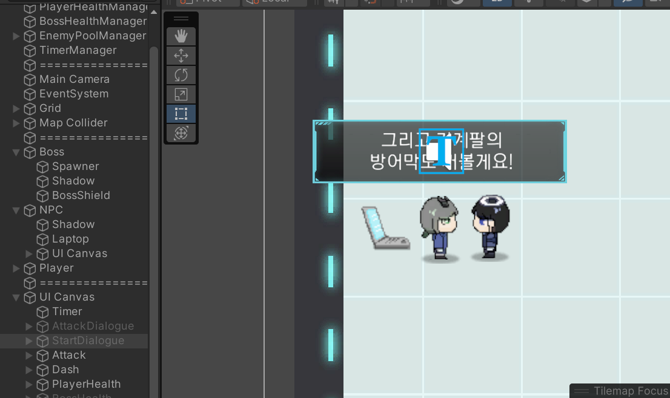Screen dimensions: 670x398
Task: Click the 'NPC' label in hierarchy
Action: [x=51, y=210]
